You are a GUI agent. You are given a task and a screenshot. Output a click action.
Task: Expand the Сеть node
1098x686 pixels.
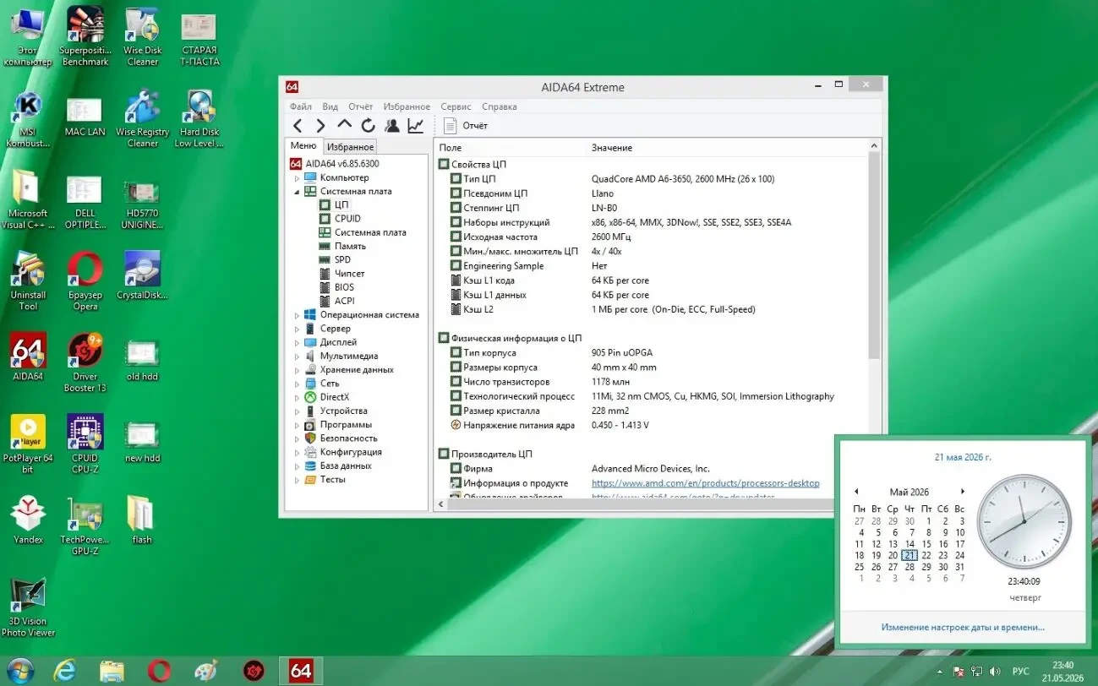(x=297, y=384)
